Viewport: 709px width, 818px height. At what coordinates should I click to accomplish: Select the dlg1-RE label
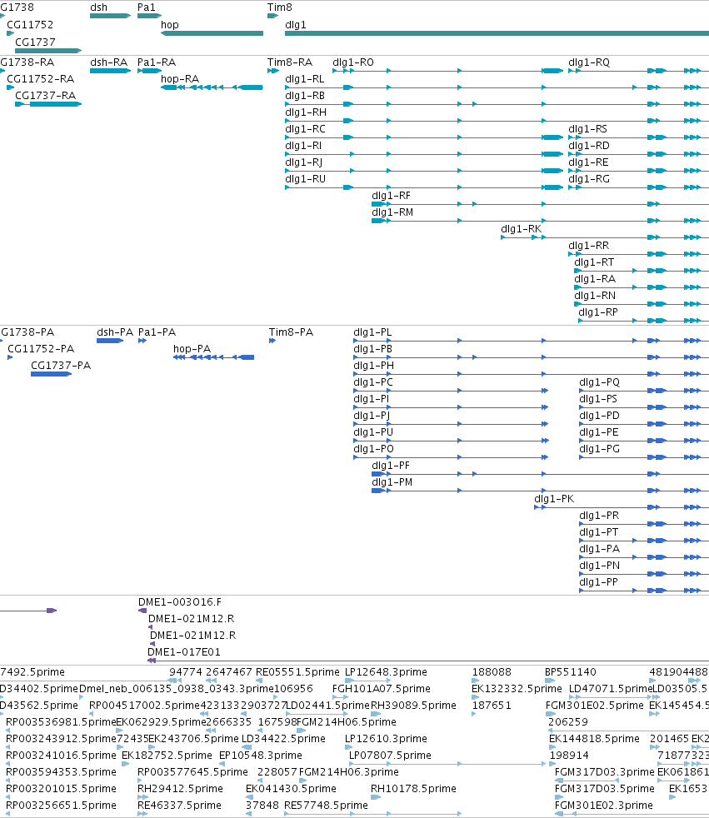[588, 162]
